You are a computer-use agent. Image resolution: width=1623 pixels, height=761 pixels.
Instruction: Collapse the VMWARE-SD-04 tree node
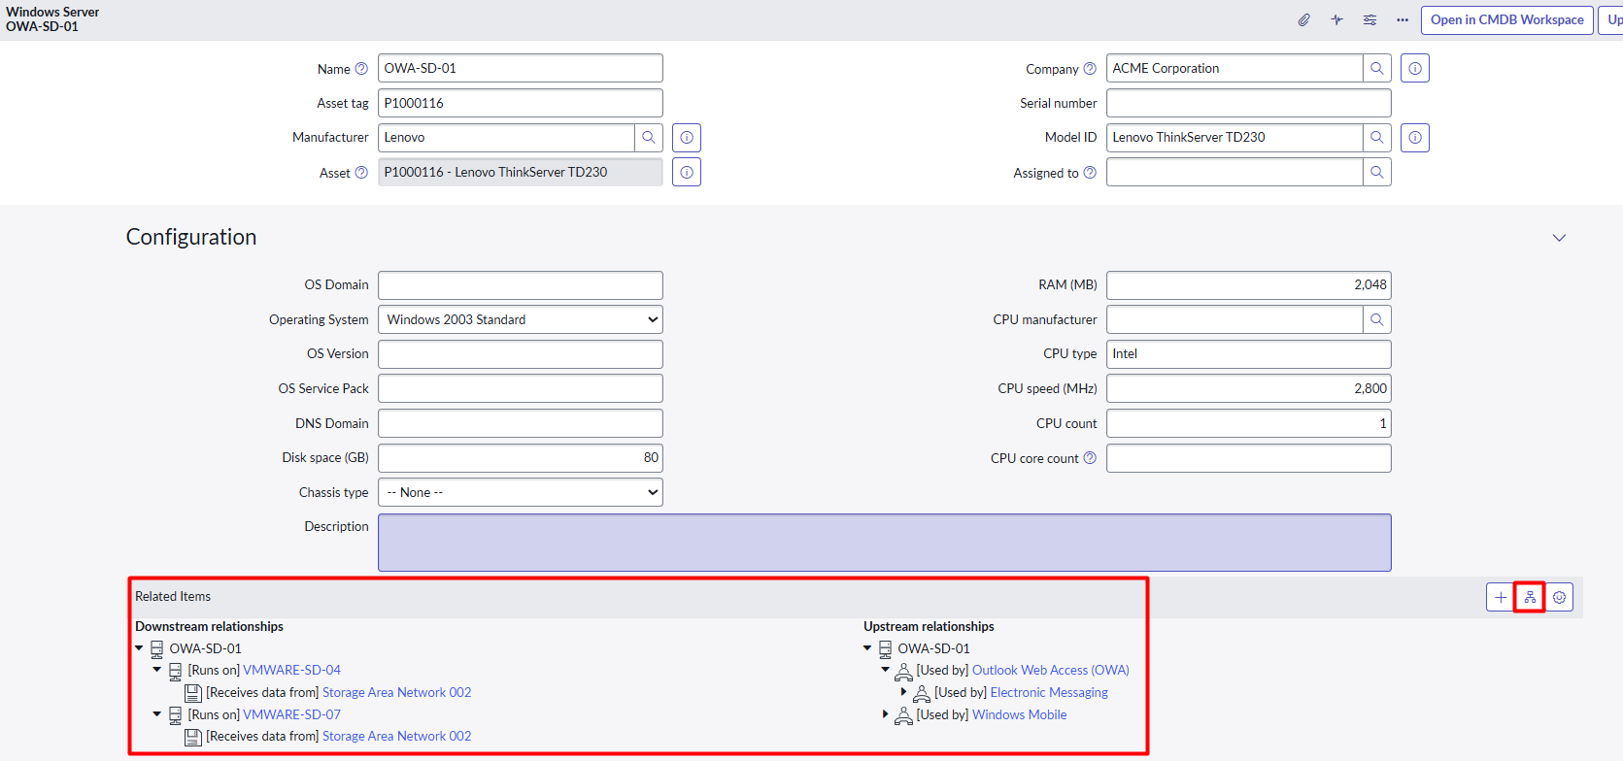click(157, 670)
